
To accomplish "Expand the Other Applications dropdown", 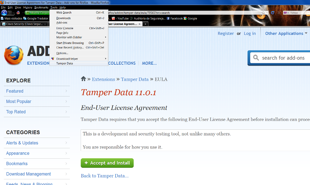I will 286,34.
